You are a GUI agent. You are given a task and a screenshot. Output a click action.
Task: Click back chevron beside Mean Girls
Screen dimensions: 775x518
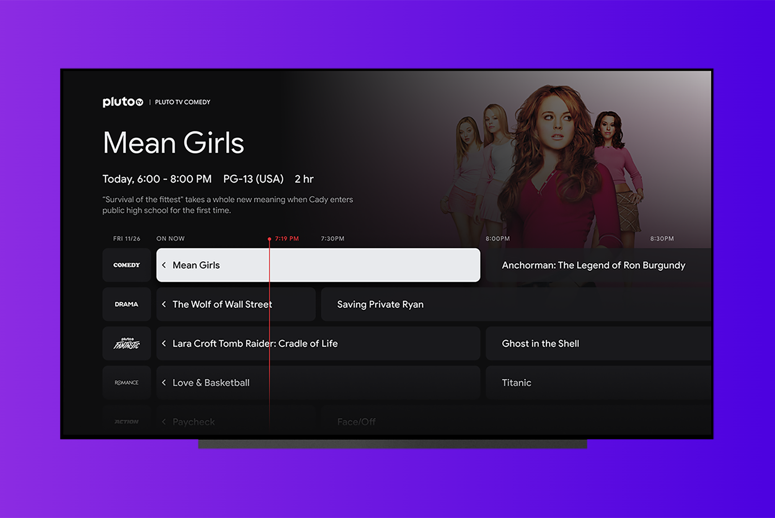coord(164,265)
